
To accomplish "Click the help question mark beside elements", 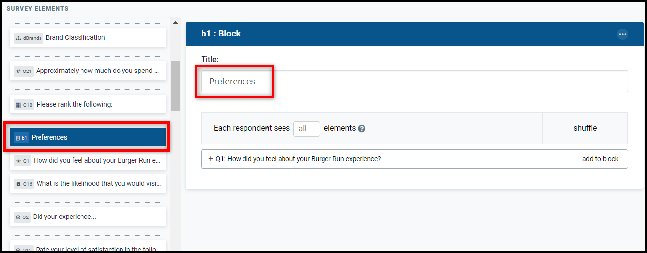I will click(362, 128).
